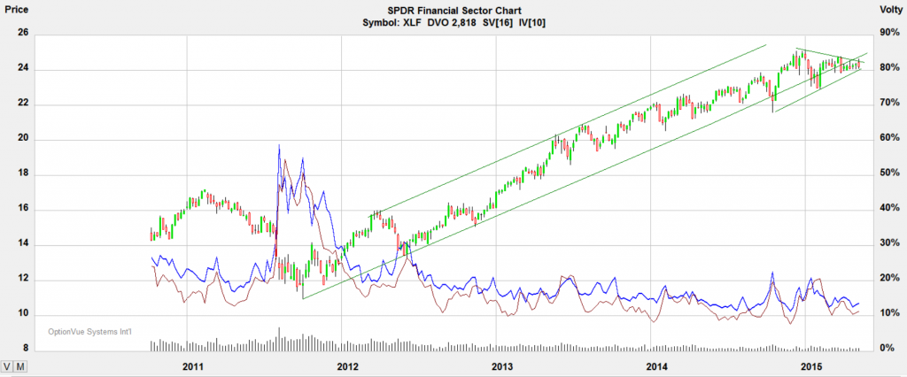Click the 30% volatility axis label
907x377 pixels.
(x=889, y=242)
